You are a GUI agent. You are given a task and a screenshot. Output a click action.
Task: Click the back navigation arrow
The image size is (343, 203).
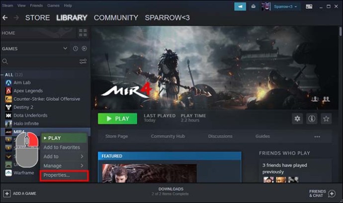tap(5, 18)
